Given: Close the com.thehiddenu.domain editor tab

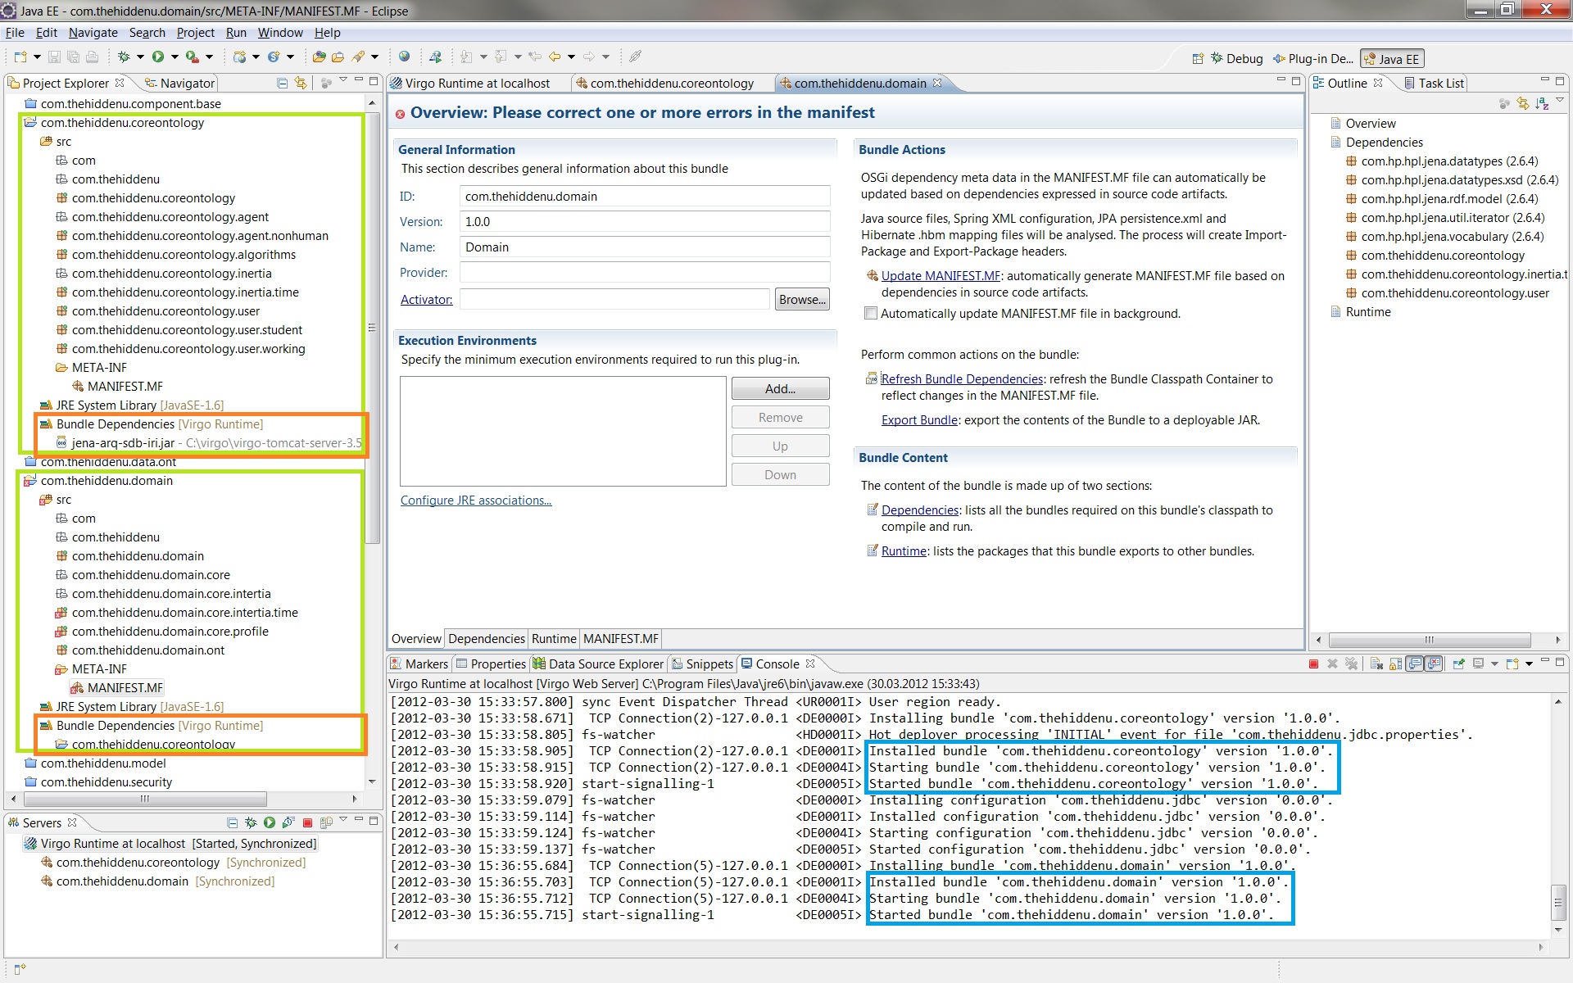Looking at the screenshot, I should point(937,83).
